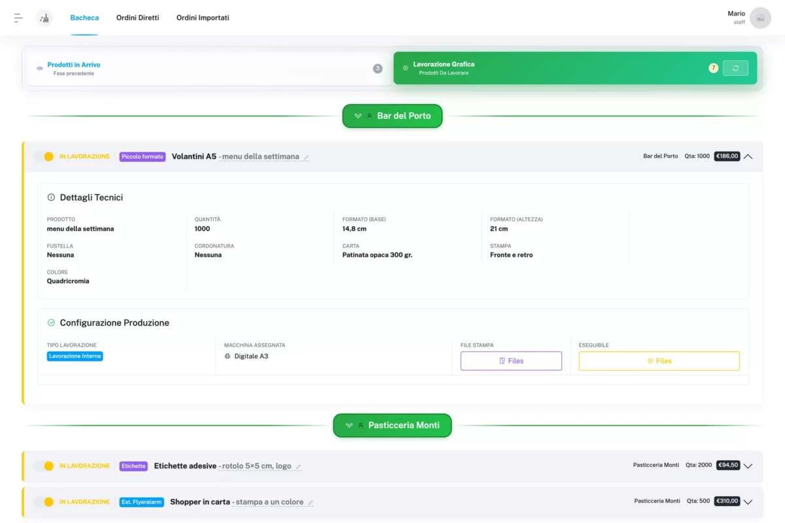The width and height of the screenshot is (785, 523).
Task: Edit Etichette adesive description pencil icon
Action: (298, 467)
